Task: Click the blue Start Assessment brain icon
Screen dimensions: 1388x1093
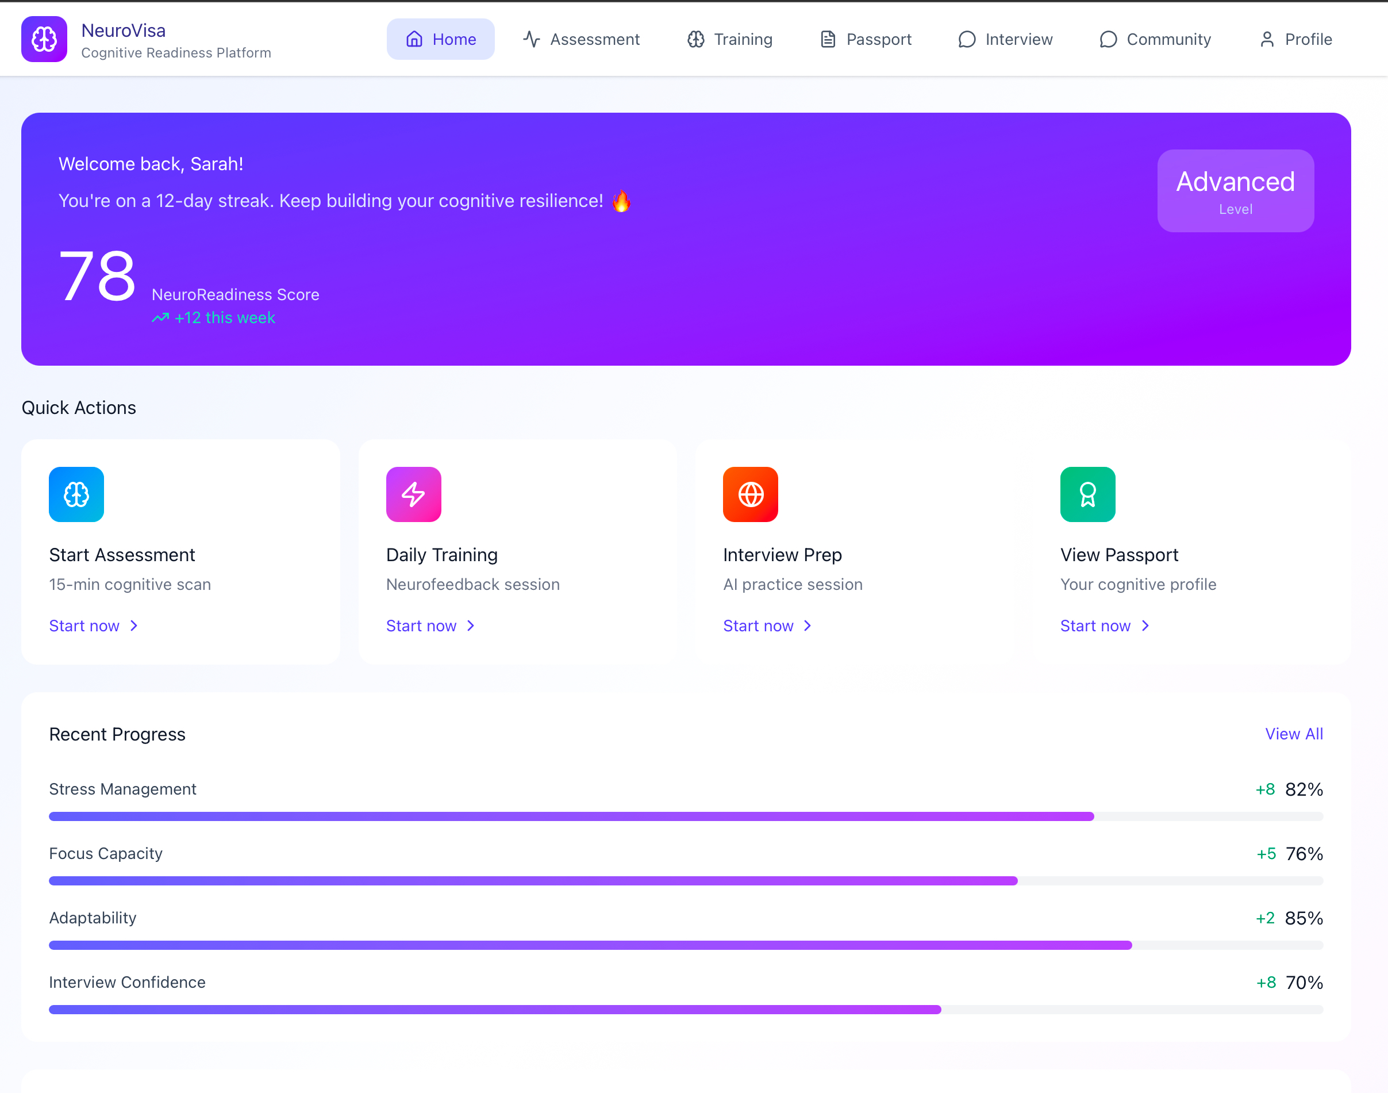Action: point(76,494)
